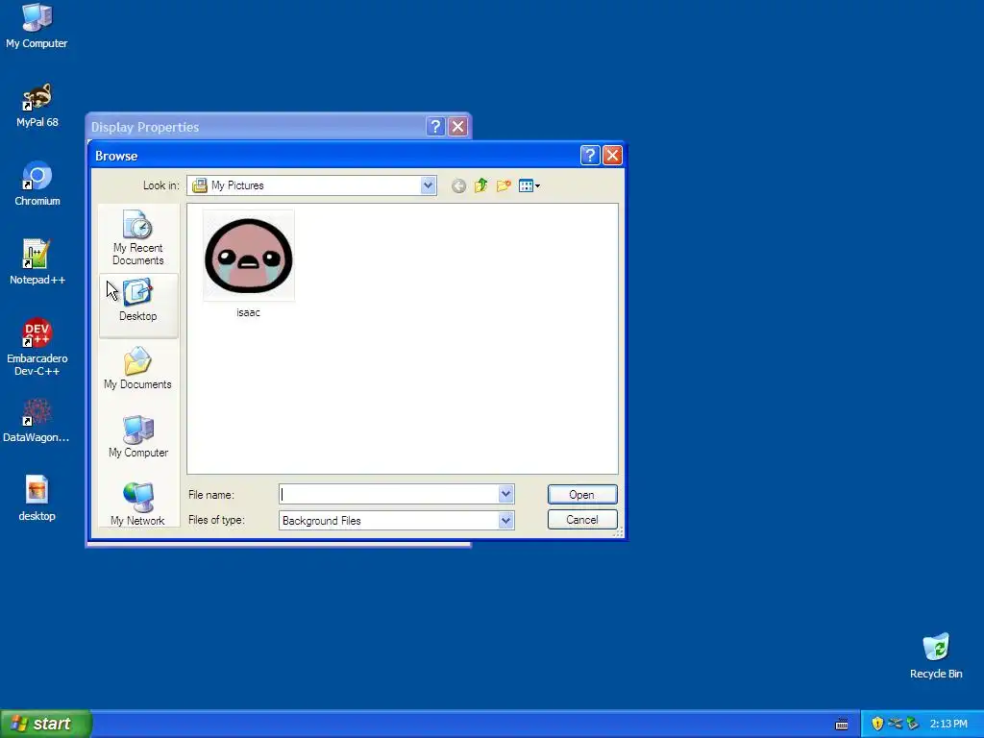The image size is (984, 738).
Task: Click the 2:13 PM clock
Action: pos(948,724)
